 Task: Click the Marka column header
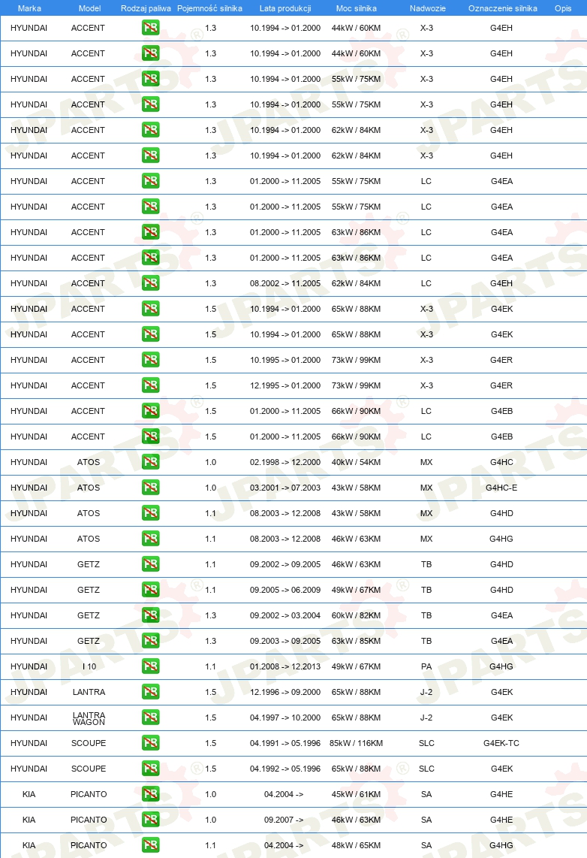(x=29, y=8)
